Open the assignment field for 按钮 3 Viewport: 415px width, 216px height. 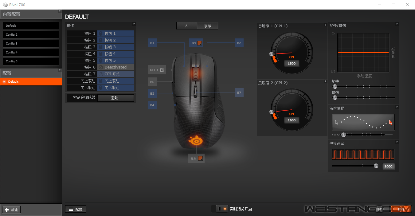click(x=115, y=47)
